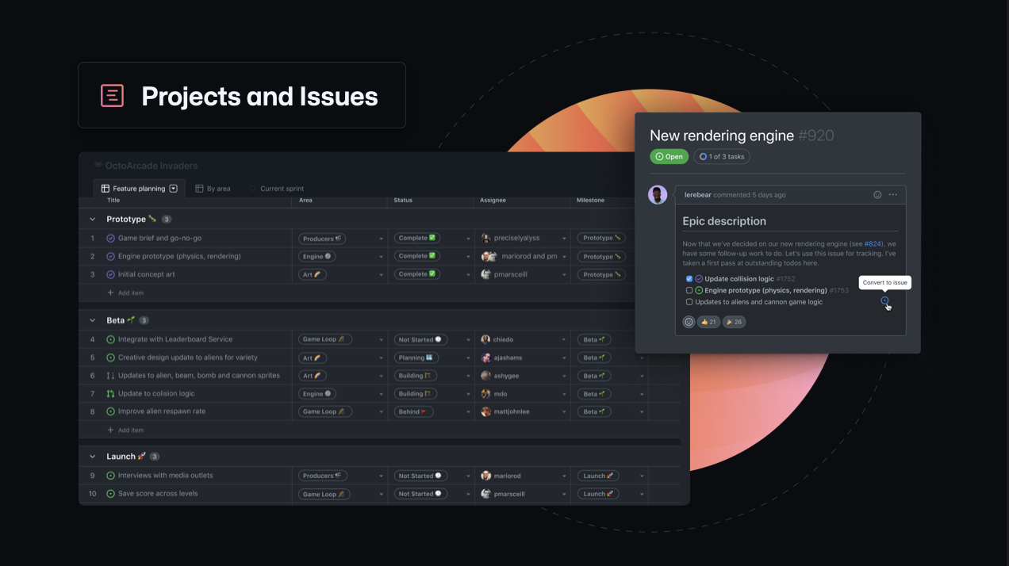Open the Feature planning view dropdown

[x=172, y=188]
